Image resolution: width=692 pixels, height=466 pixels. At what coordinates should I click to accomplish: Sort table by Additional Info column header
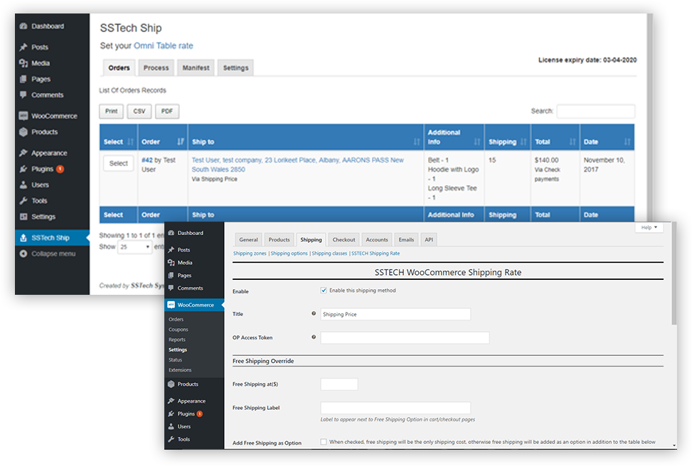click(454, 138)
